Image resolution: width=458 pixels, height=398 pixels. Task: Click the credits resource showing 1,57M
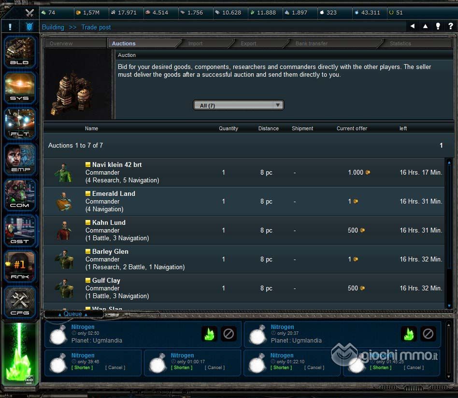87,13
